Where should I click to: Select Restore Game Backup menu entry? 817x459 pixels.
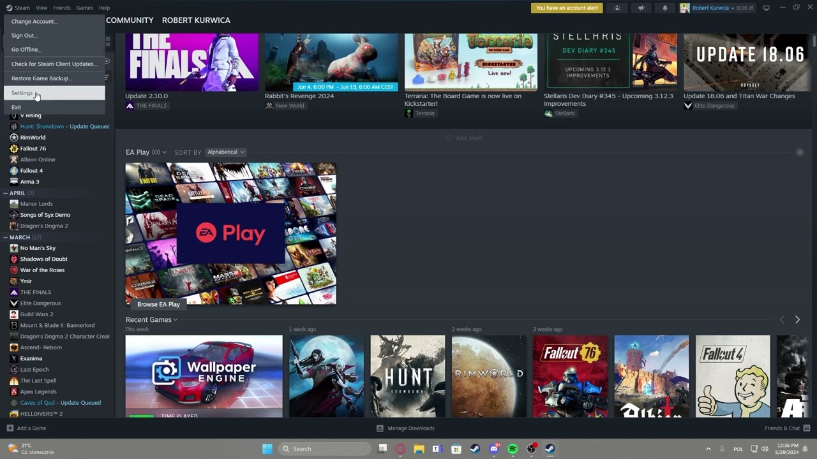54,78
